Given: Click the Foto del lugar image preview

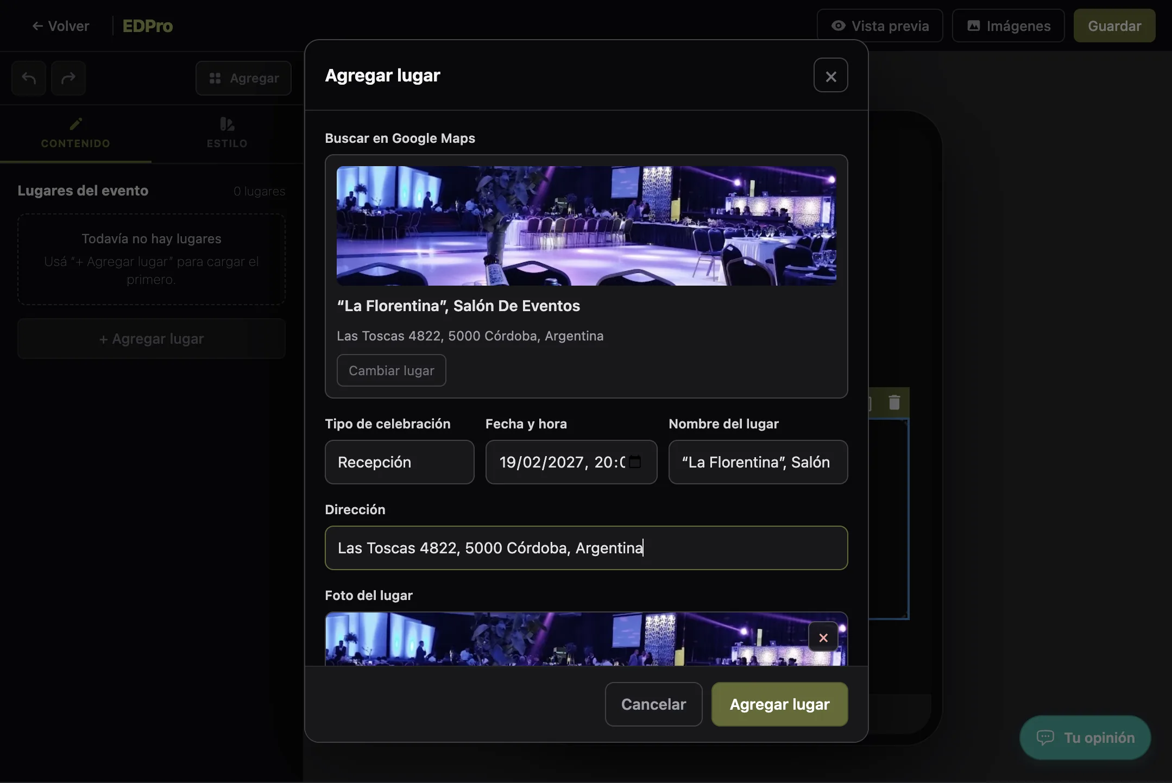Looking at the screenshot, I should pos(586,639).
